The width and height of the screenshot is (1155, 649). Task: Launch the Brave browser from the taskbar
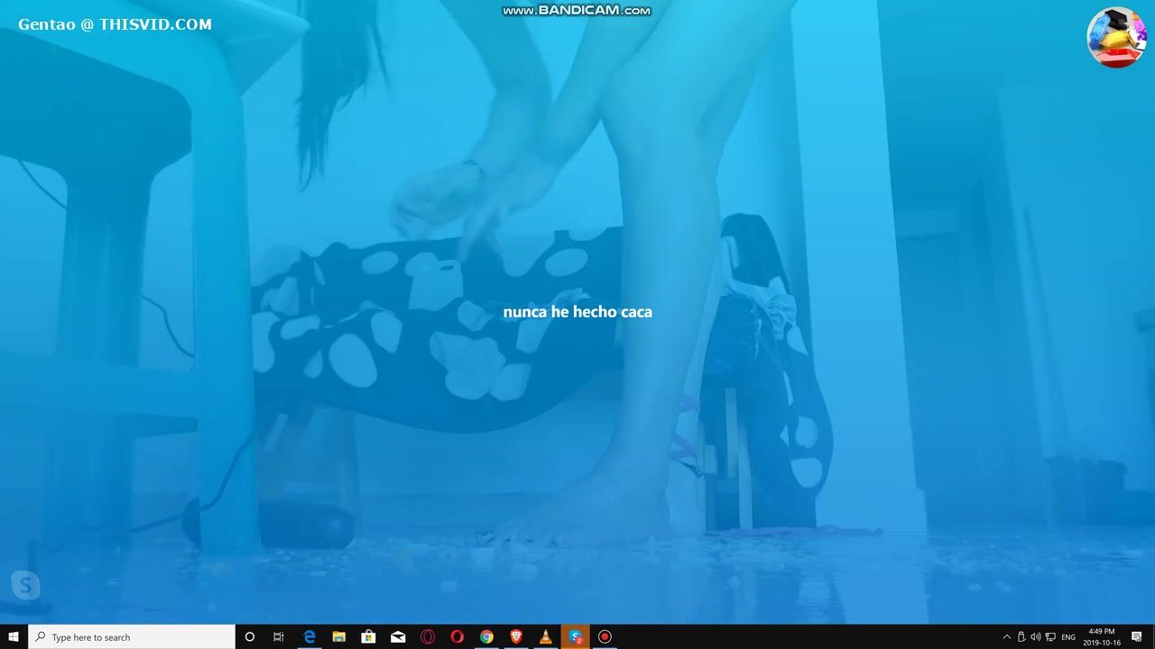click(x=516, y=636)
